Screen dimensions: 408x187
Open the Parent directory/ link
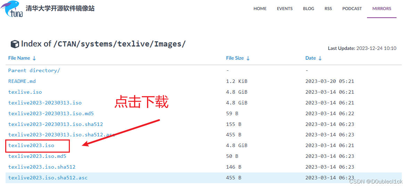pyautogui.click(x=34, y=70)
